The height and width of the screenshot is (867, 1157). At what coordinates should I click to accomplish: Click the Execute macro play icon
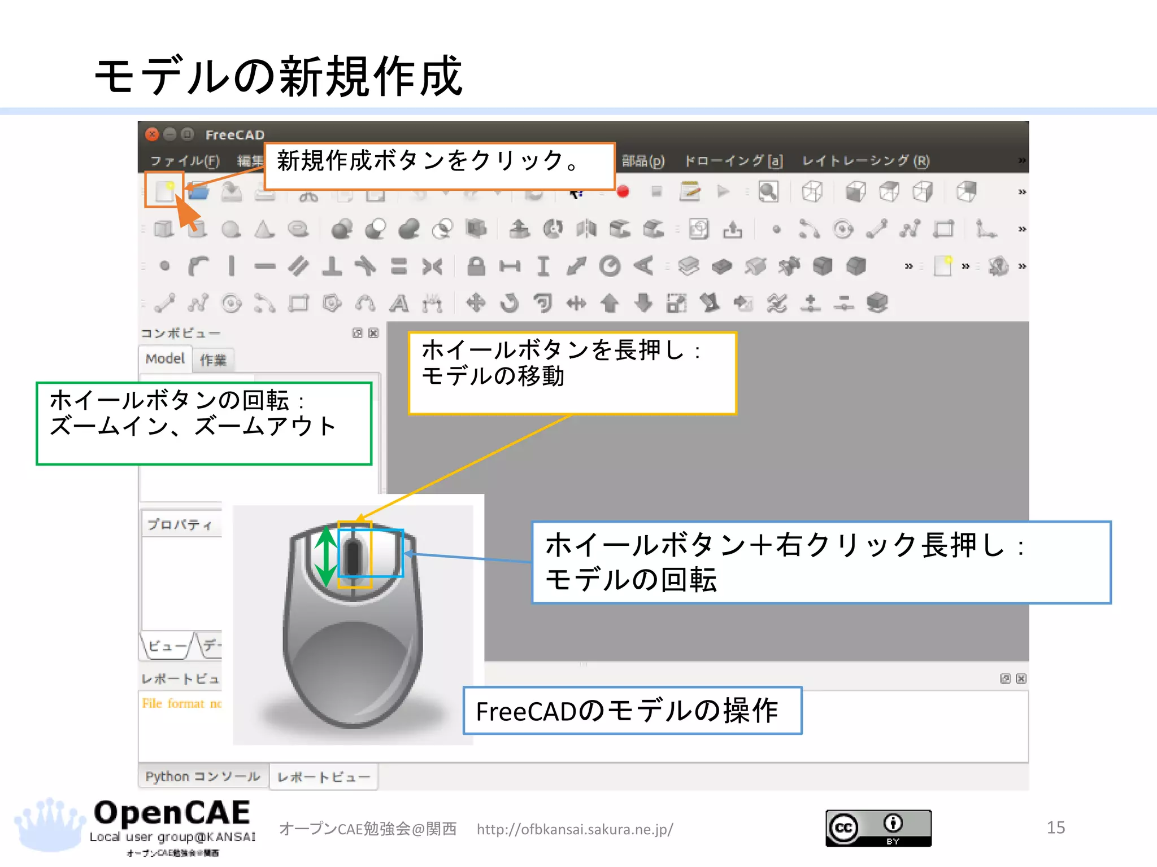723,191
